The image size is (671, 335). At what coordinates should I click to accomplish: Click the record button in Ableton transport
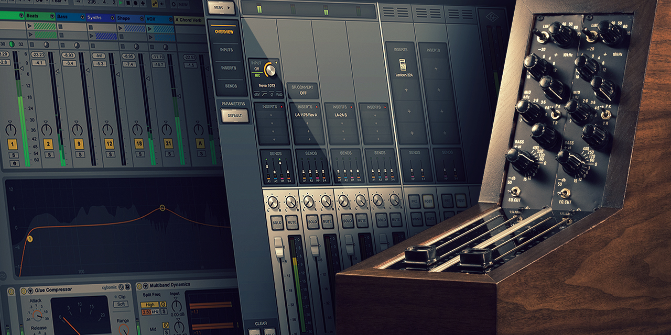point(136,3)
